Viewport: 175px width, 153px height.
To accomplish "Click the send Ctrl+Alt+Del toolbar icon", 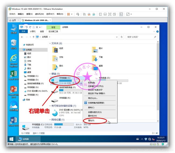I will click(x=78, y=14).
